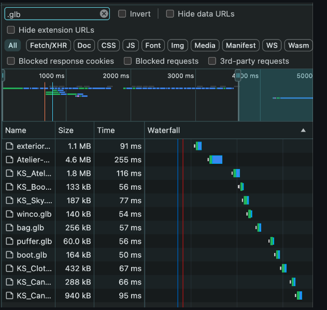Sort requests by Size column header
Screen dimensions: 327x310
[x=66, y=130]
